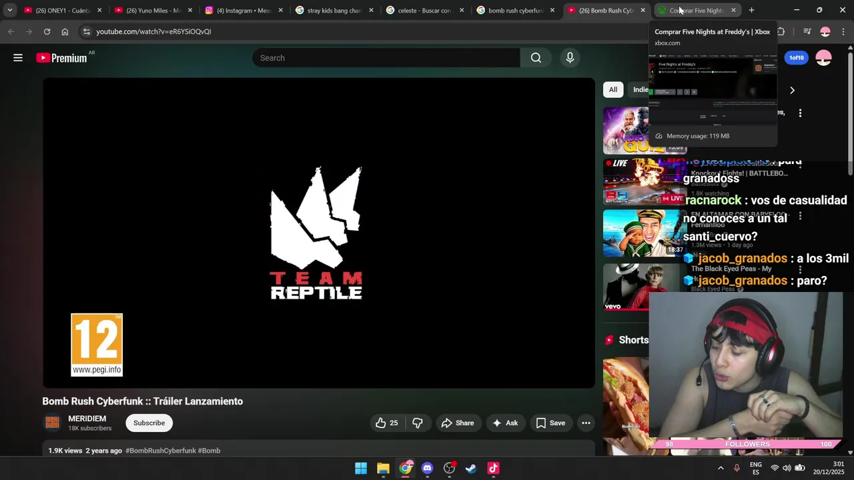The image size is (854, 480).
Task: Like the video with thumbs up
Action: point(386,423)
